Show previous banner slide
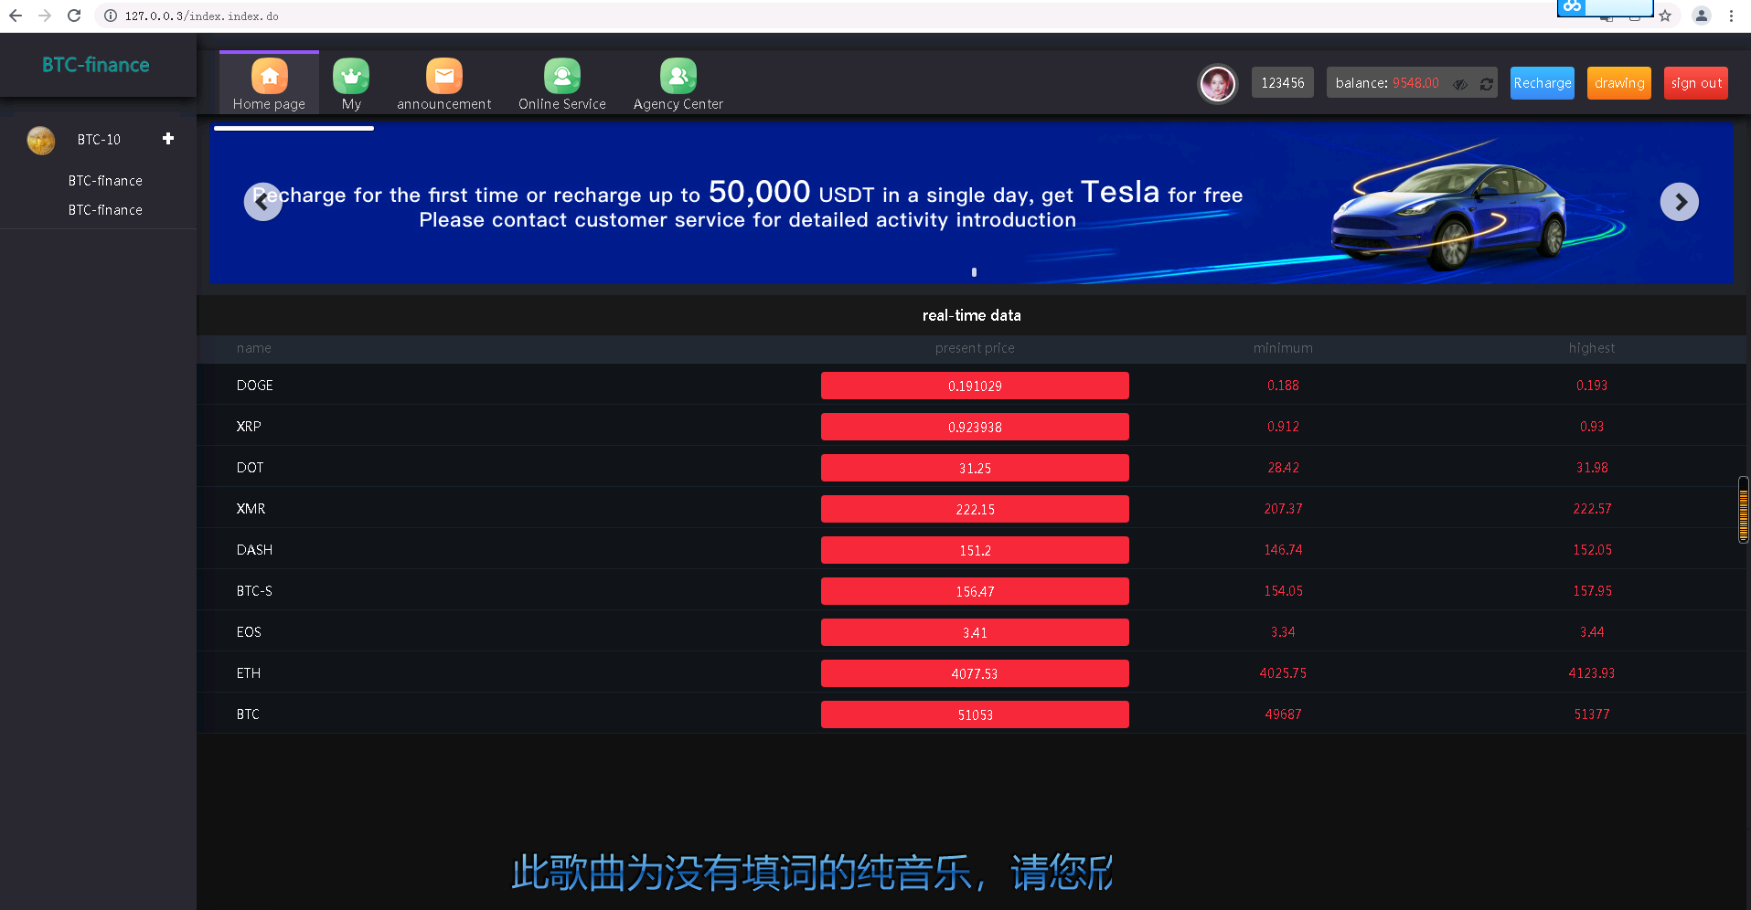Screen dimensions: 1751x910 262,202
